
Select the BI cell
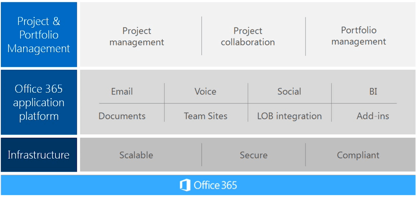click(x=373, y=92)
